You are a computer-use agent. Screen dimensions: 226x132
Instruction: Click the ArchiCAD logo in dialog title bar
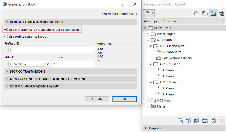[x=5, y=4]
